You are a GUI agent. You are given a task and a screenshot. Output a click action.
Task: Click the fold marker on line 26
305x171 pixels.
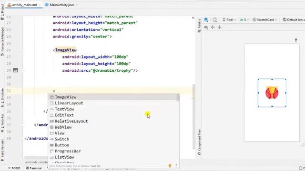[22, 50]
